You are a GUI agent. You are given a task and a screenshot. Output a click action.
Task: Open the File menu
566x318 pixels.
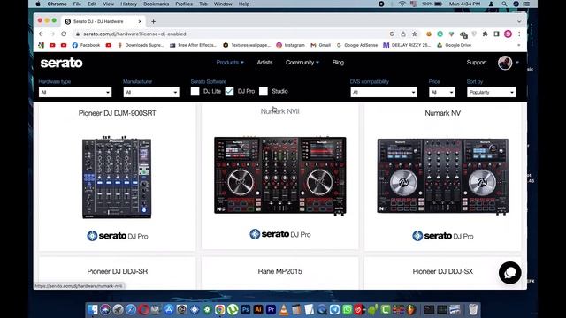77,4
